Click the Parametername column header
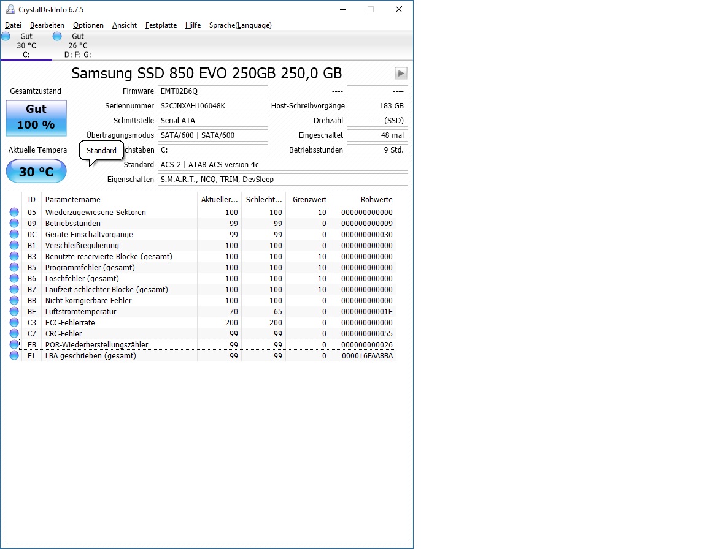The width and height of the screenshot is (707, 549). click(x=119, y=199)
